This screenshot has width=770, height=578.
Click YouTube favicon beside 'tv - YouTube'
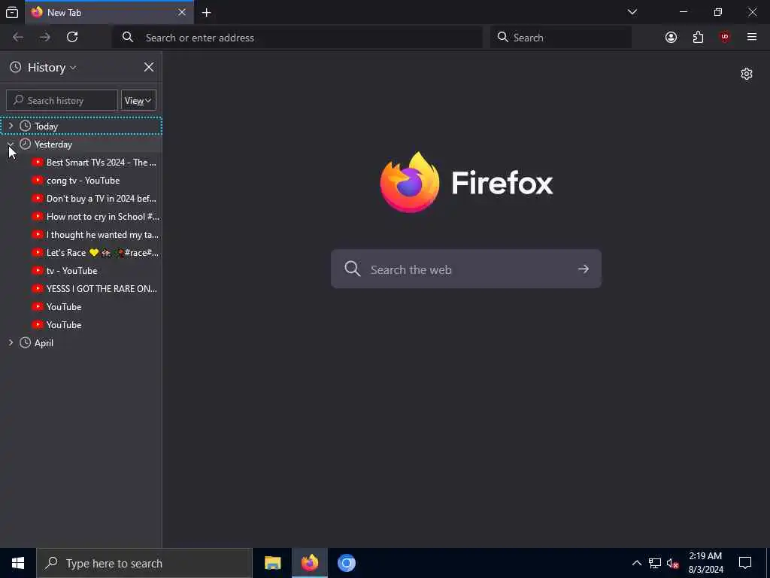click(x=38, y=270)
